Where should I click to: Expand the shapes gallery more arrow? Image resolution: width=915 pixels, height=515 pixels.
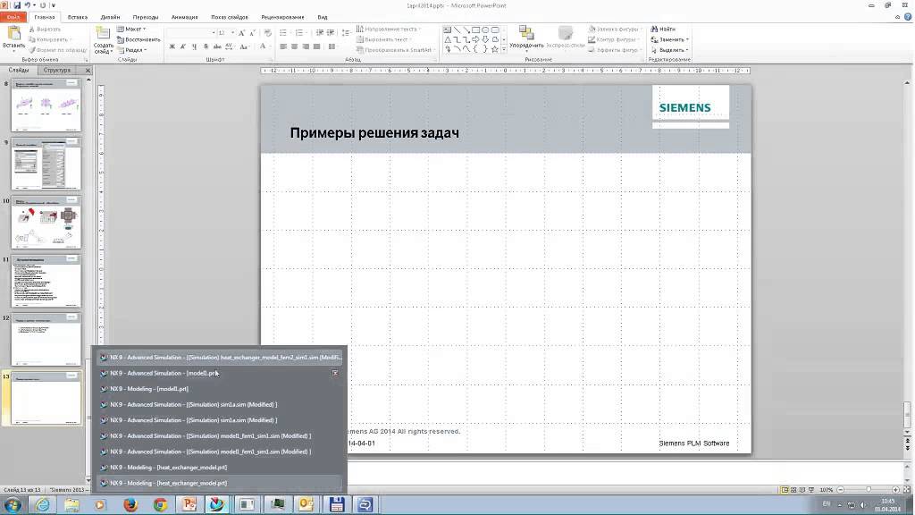[504, 50]
